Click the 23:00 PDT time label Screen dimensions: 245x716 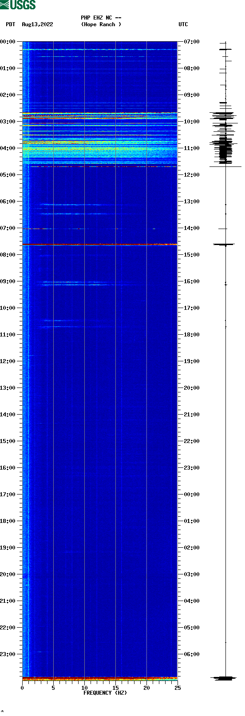(x=8, y=654)
